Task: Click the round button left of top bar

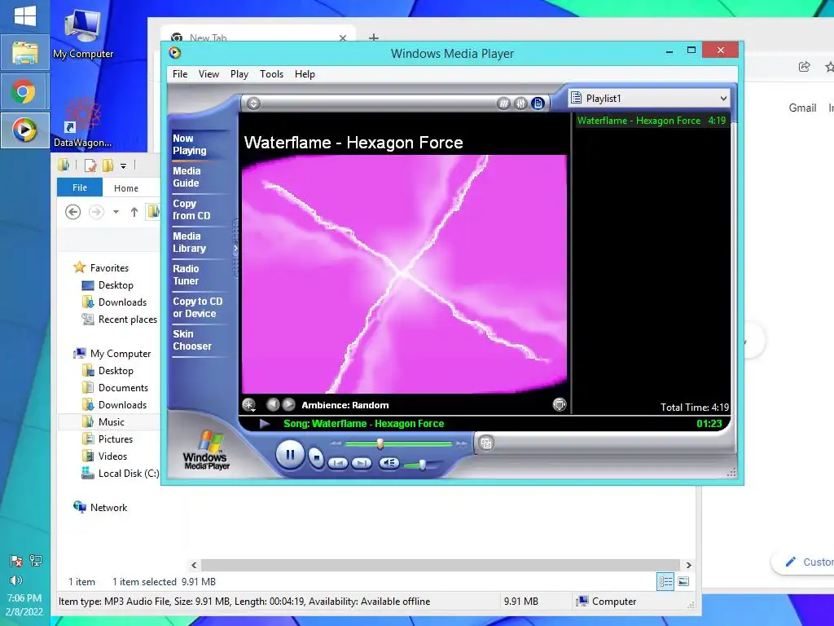Action: (254, 104)
